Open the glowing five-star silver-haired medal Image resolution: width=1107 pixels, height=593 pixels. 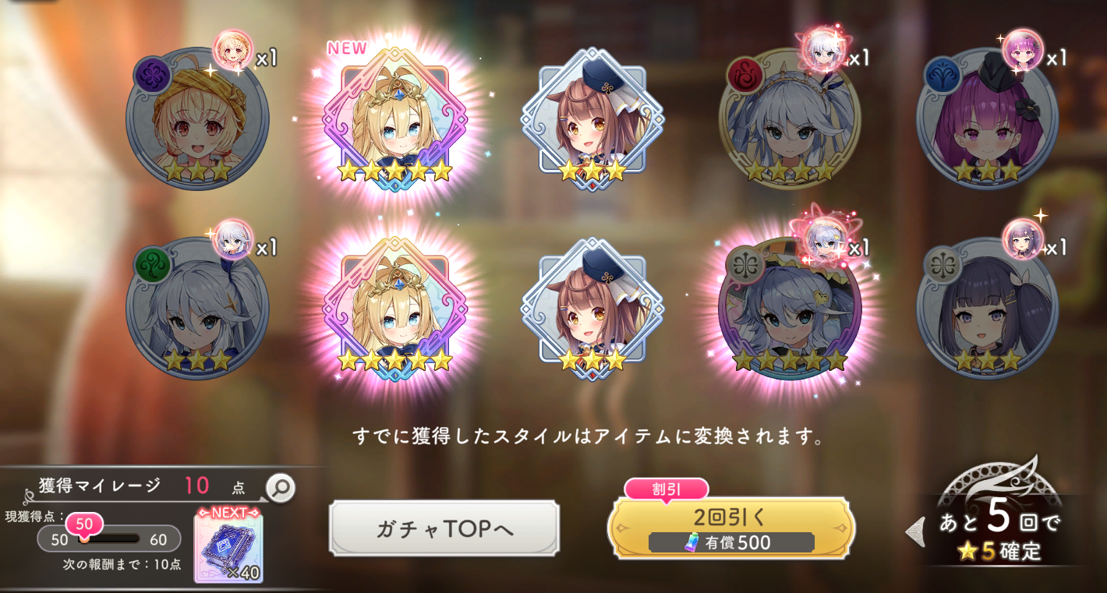[x=790, y=309]
